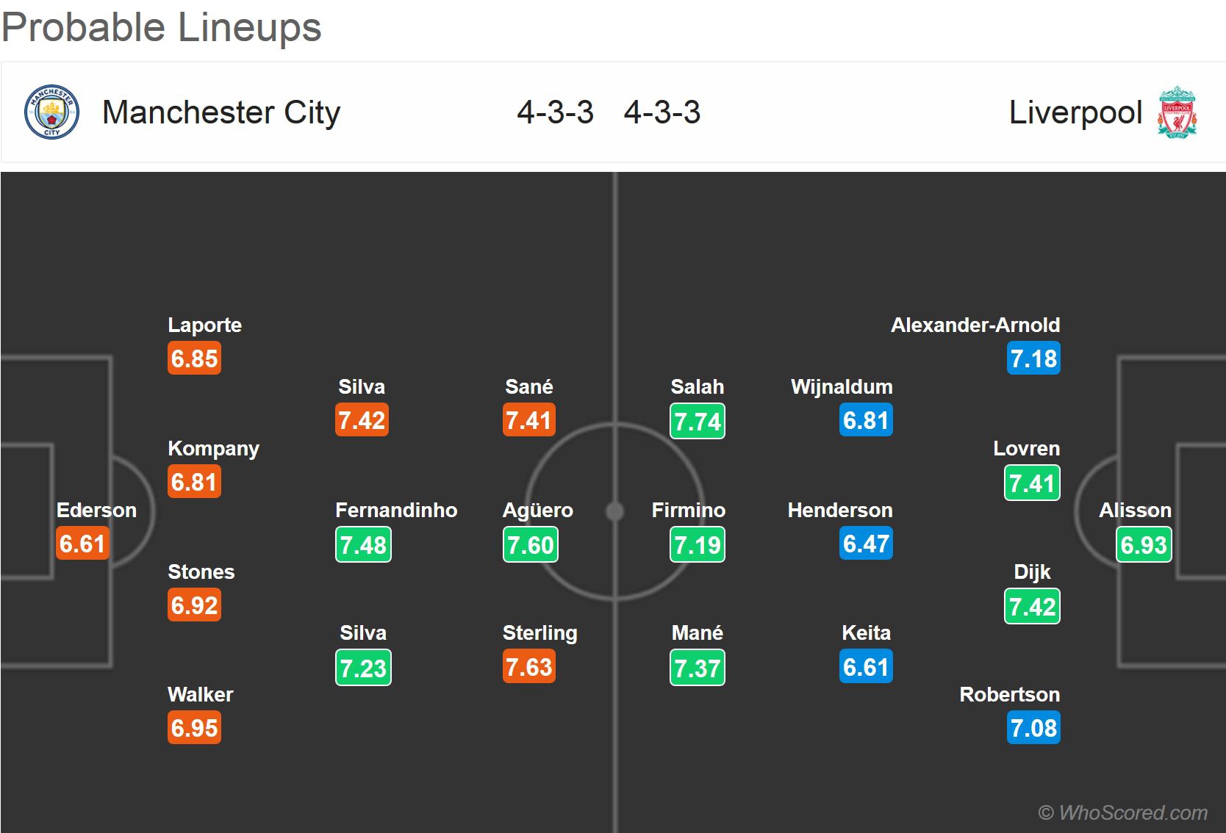Image resolution: width=1226 pixels, height=833 pixels.
Task: Open the Liverpool team name link
Action: click(x=1075, y=112)
